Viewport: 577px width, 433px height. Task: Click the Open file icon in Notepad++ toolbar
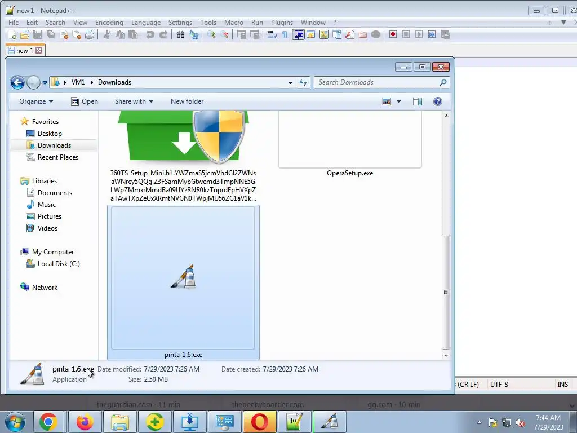[x=25, y=34]
